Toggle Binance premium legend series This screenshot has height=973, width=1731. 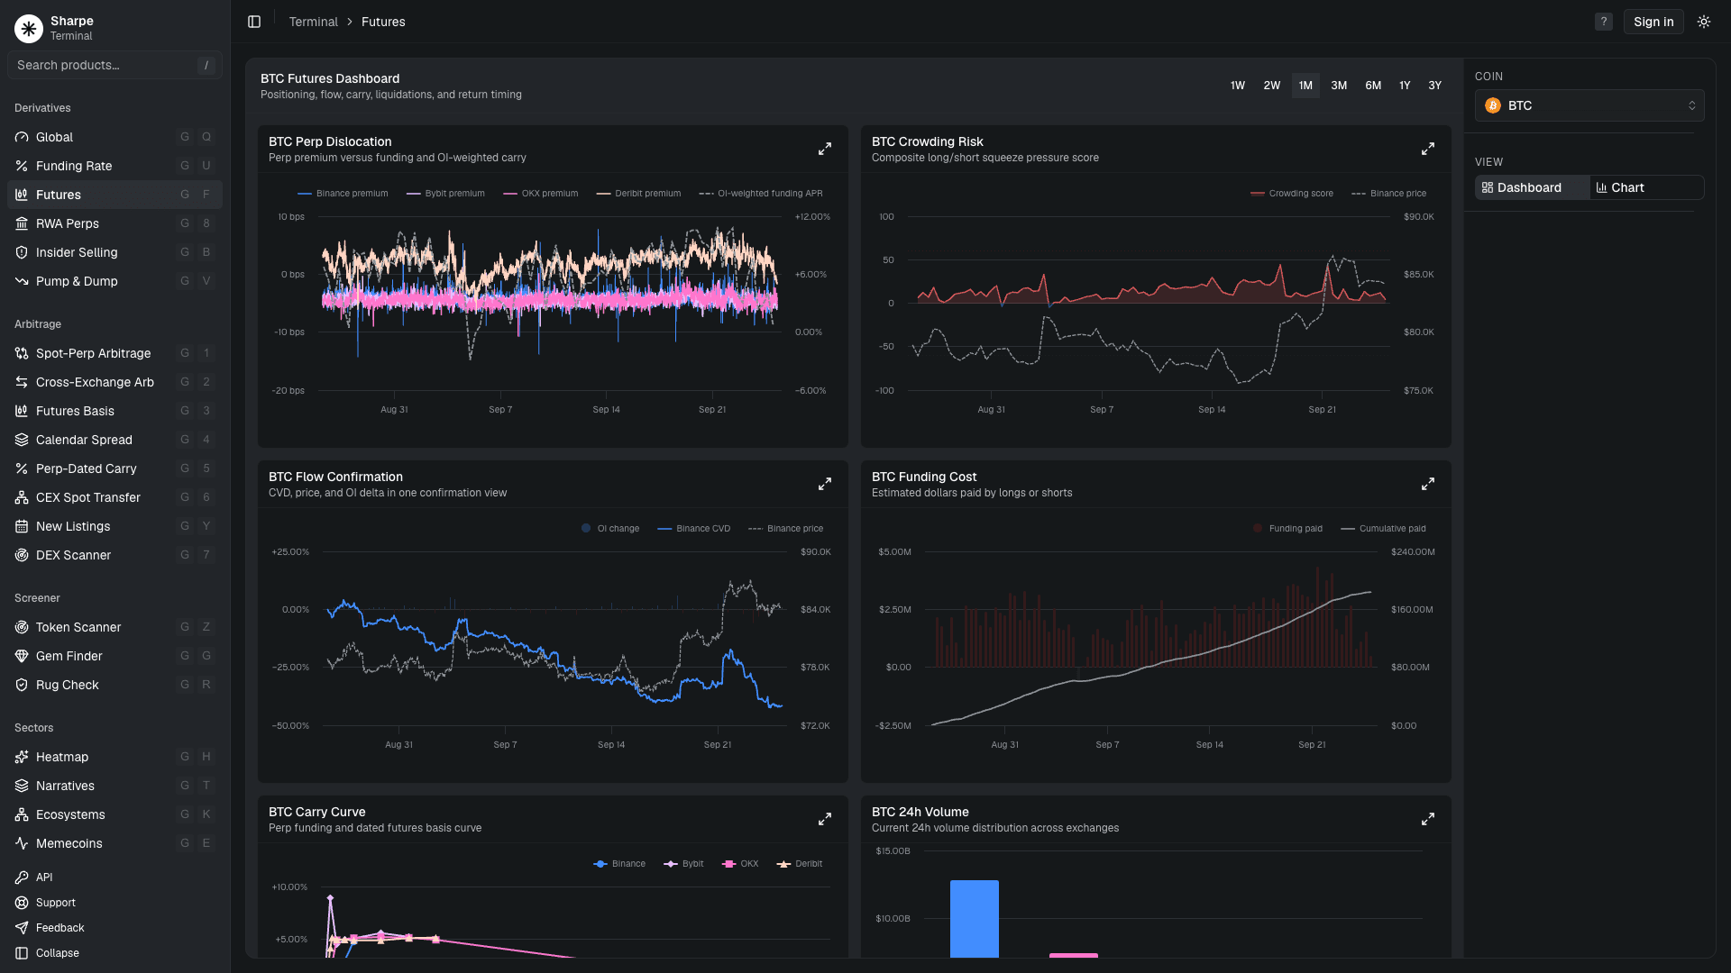343,193
